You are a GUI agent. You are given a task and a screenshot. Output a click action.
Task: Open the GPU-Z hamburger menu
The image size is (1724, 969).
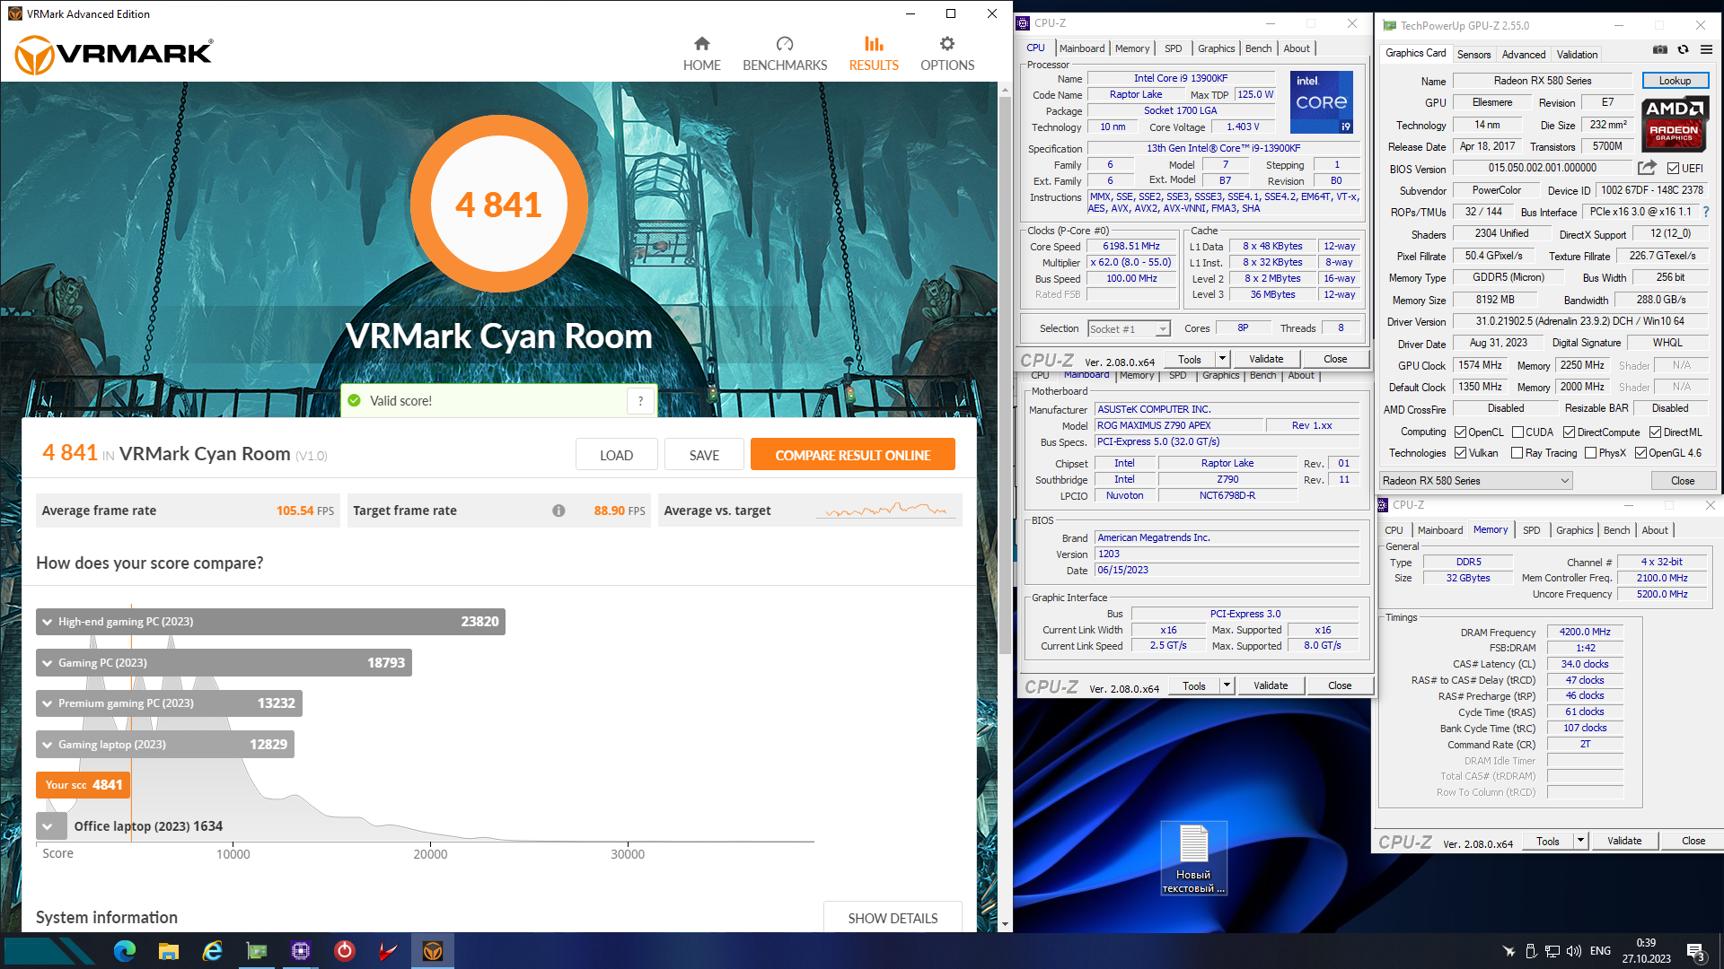coord(1706,49)
